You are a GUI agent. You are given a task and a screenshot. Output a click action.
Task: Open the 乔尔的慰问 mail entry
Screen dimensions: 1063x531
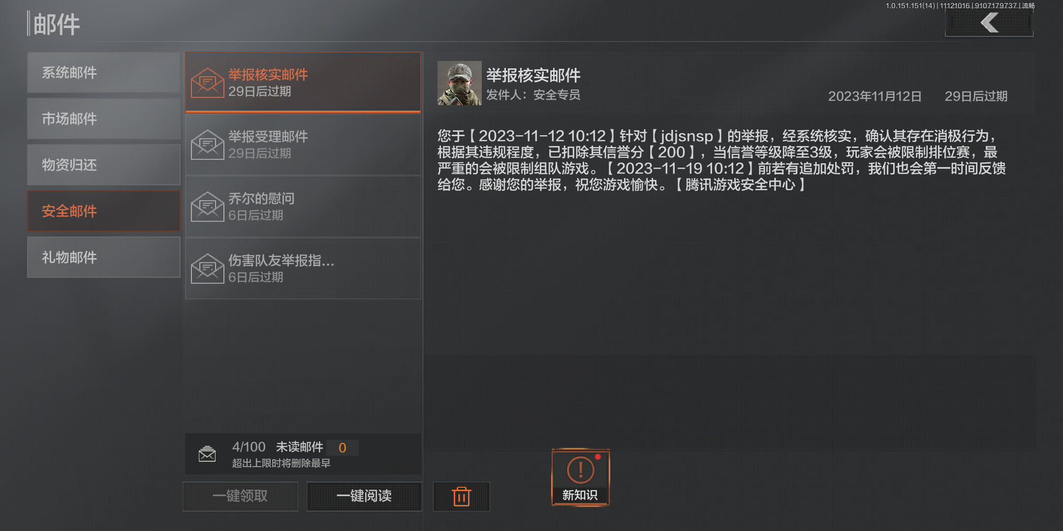tap(303, 206)
